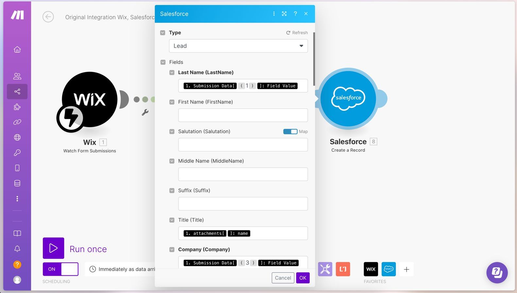Add a favorite app with plus

[406, 269]
